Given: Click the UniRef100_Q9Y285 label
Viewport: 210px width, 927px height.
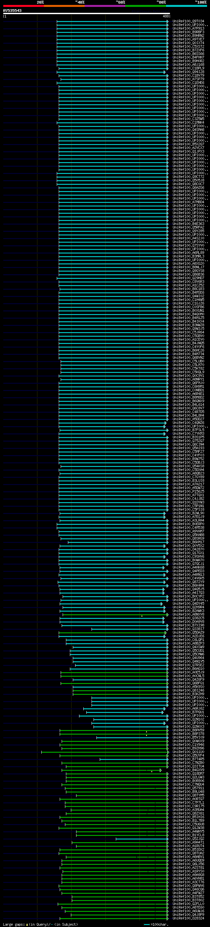Looking at the screenshot, I should click(x=188, y=231).
